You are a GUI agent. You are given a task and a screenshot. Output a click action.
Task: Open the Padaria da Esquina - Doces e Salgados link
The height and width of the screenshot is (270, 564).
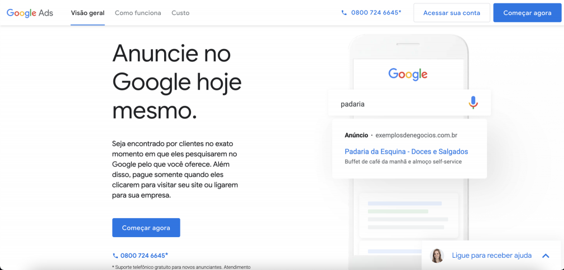click(406, 151)
